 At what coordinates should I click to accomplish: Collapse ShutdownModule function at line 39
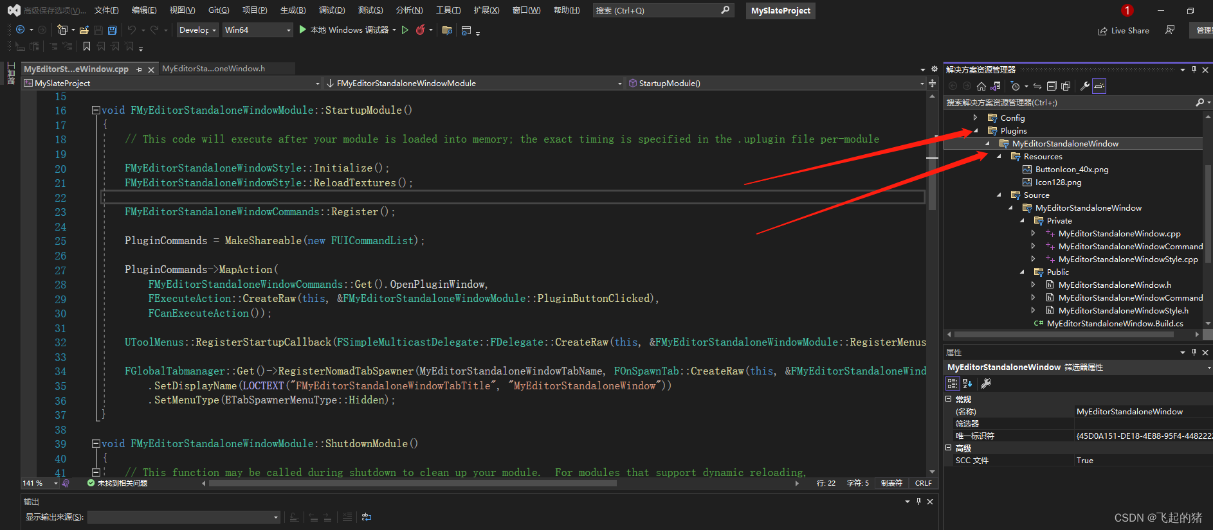(x=96, y=443)
